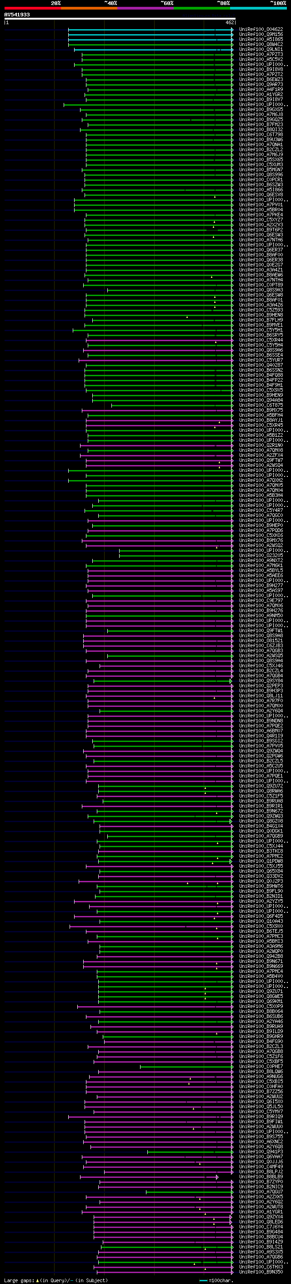The width and height of the screenshot is (291, 1284).
Task: Open hit UniRef100_A5I865
Action: tap(261, 39)
